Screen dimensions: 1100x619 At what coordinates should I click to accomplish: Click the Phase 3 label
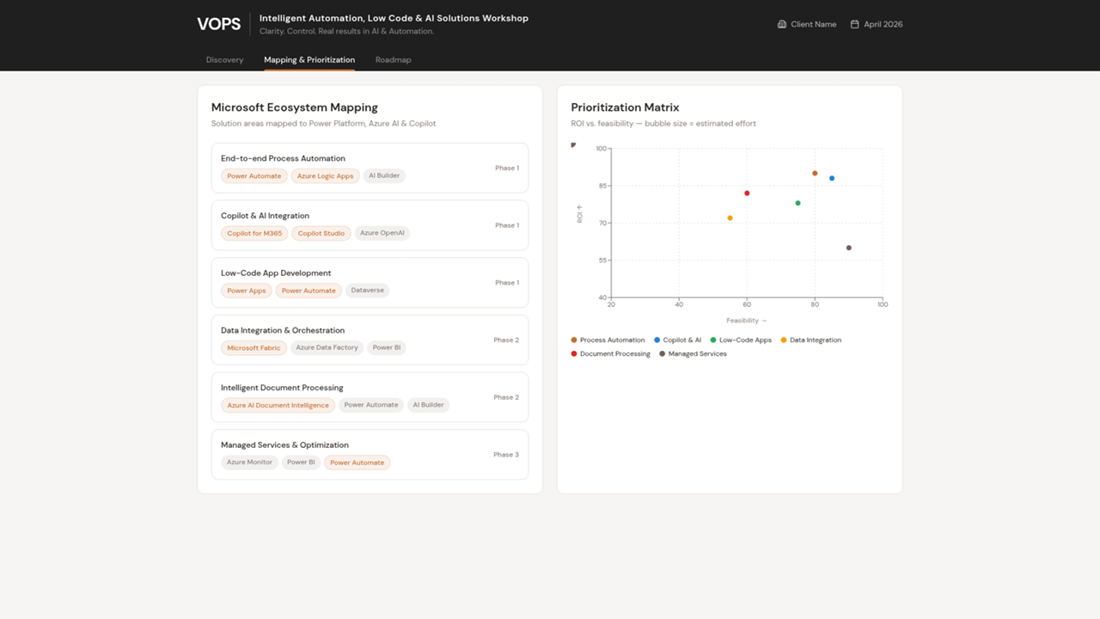coord(506,455)
